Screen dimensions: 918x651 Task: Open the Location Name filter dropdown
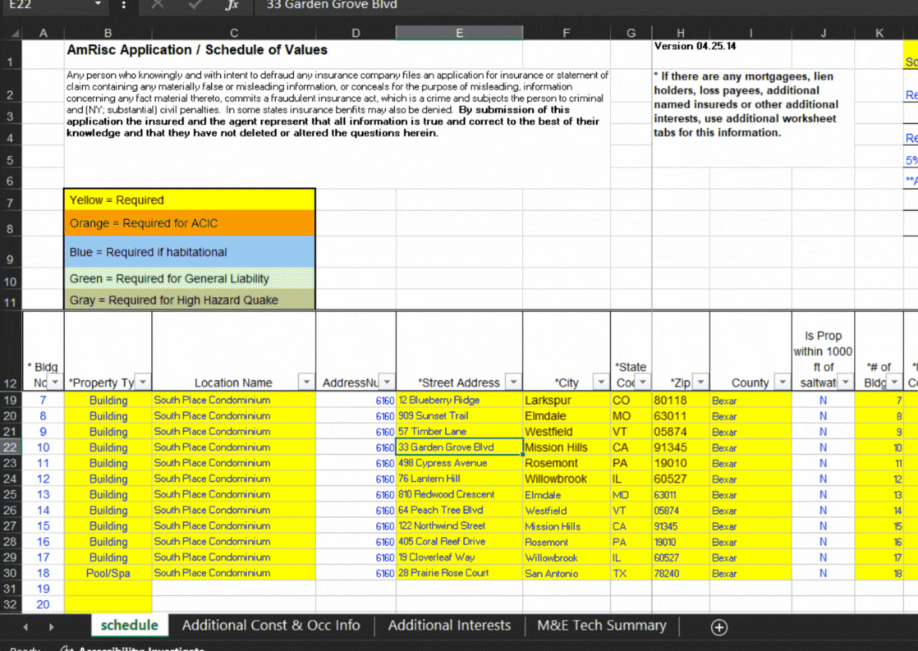[306, 383]
